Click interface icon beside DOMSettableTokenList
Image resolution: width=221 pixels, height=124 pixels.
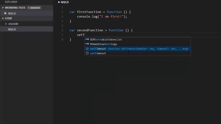coord(87,39)
